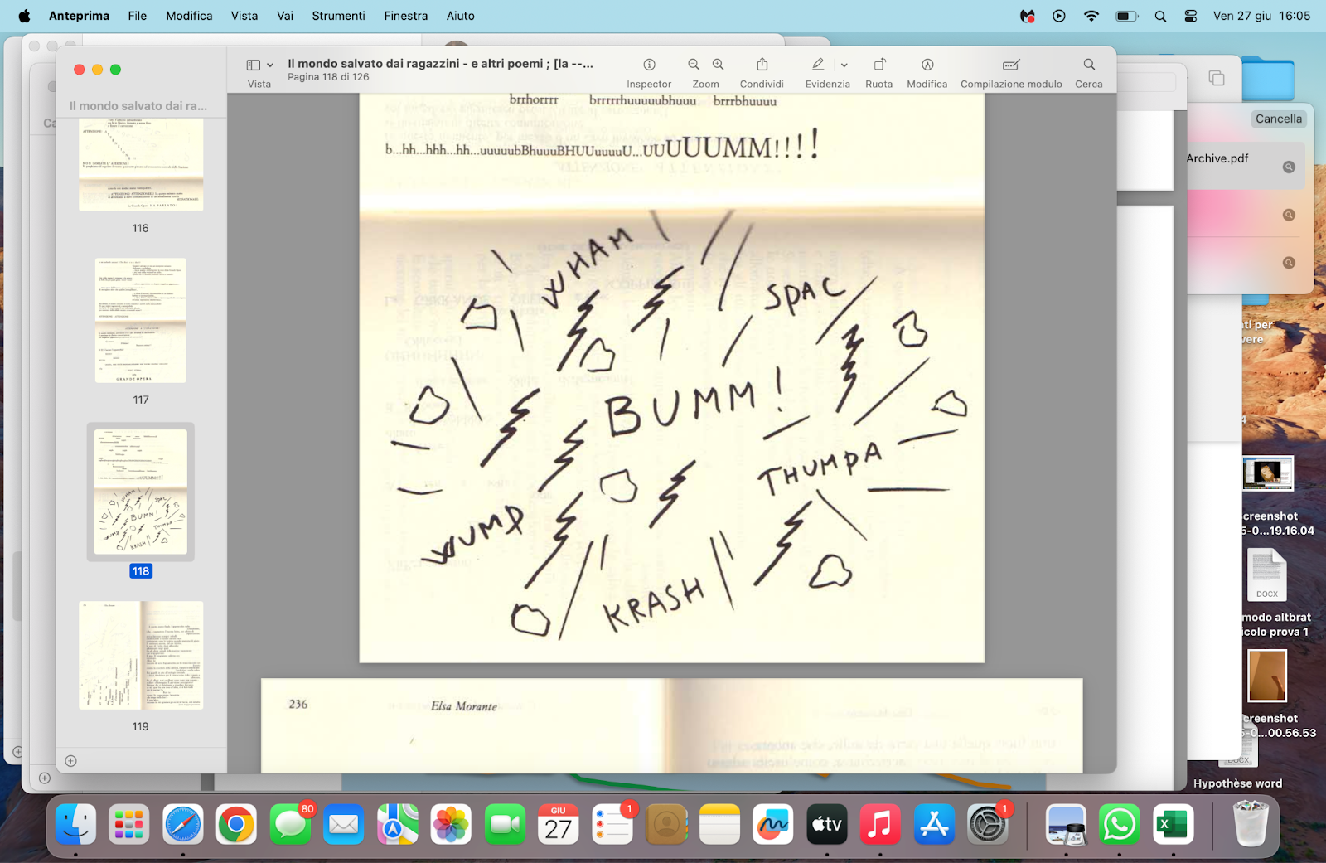1326x863 pixels.
Task: Open the Strumenti menu
Action: [x=338, y=16]
